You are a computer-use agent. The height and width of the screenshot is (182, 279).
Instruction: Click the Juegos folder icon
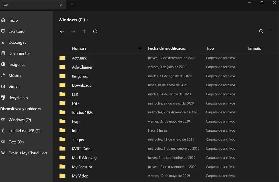pyautogui.click(x=62, y=139)
